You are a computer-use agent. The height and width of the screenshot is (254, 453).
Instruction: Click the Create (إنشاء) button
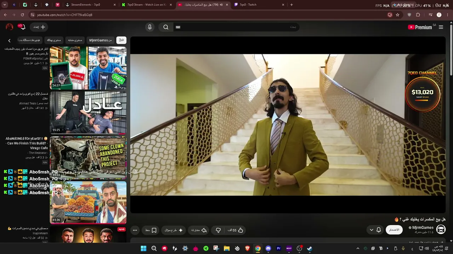(x=39, y=27)
